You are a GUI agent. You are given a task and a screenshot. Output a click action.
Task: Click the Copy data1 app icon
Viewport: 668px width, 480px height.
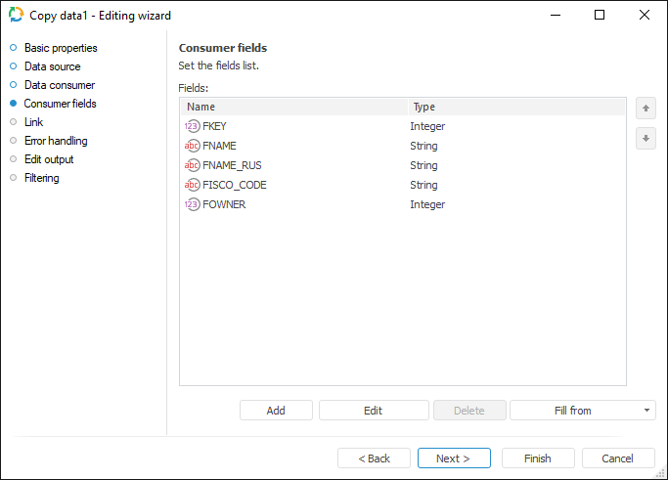click(17, 15)
